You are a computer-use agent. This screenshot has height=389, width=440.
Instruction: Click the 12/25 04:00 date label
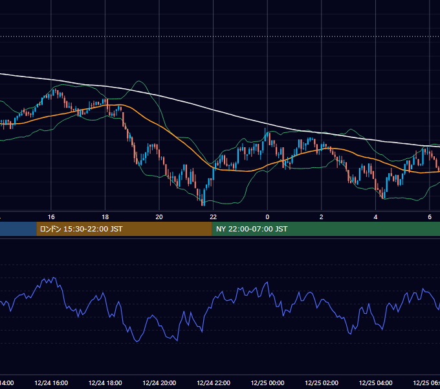(375, 383)
